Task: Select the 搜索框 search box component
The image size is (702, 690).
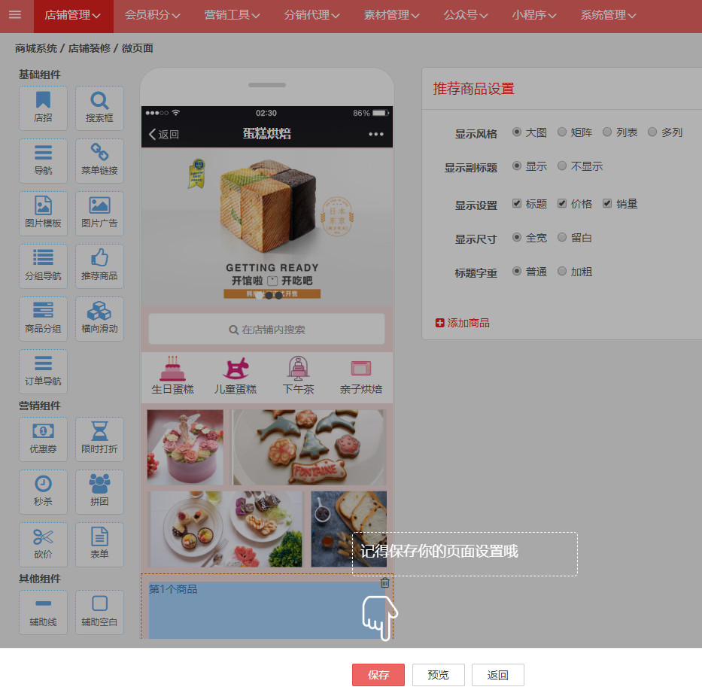Action: (99, 108)
